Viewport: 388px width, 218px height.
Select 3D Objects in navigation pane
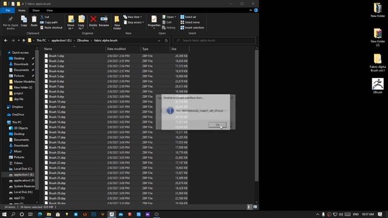pos(21,128)
